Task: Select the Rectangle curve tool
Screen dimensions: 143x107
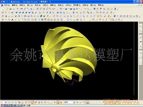Action: (25, 20)
